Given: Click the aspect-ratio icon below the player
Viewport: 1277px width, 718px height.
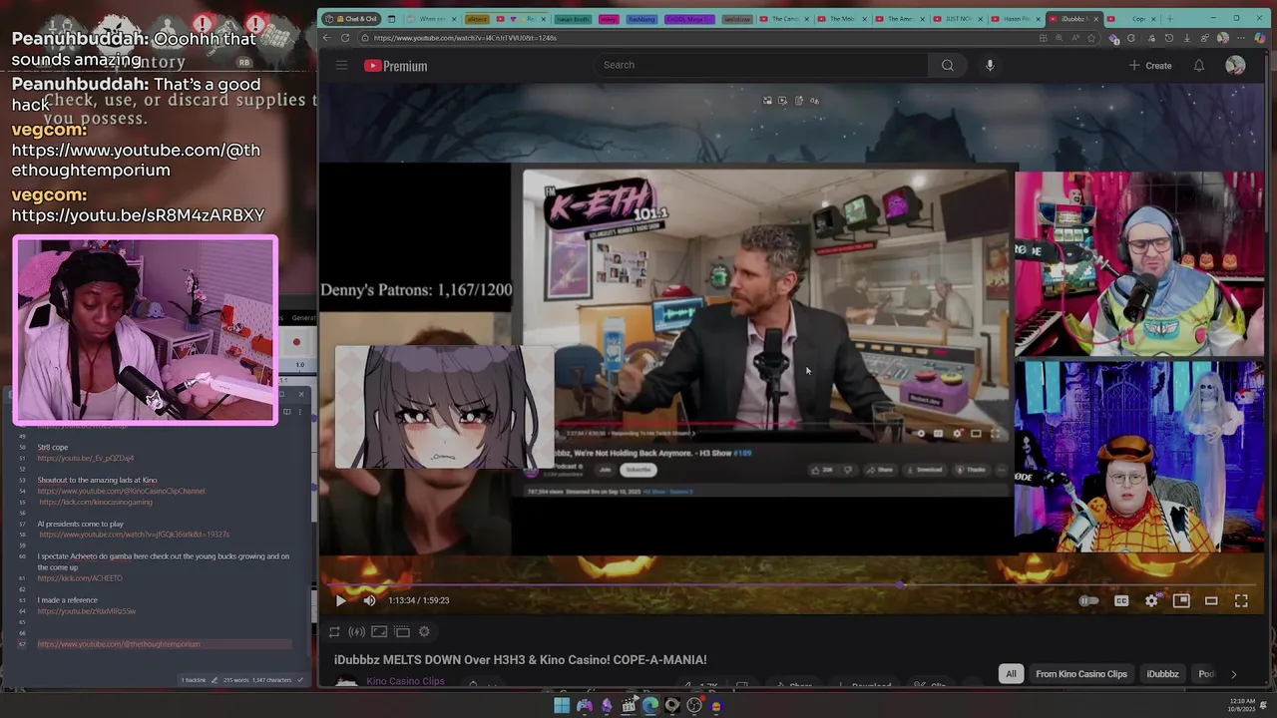Looking at the screenshot, I should pyautogui.click(x=379, y=631).
